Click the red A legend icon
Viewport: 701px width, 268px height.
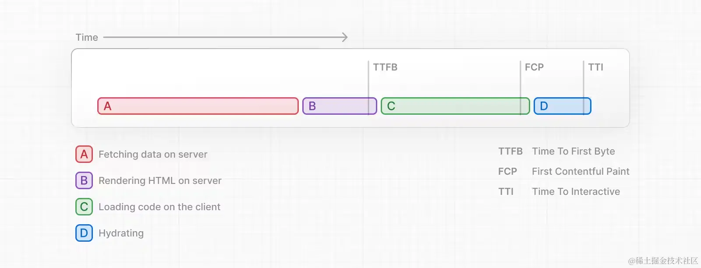[84, 154]
